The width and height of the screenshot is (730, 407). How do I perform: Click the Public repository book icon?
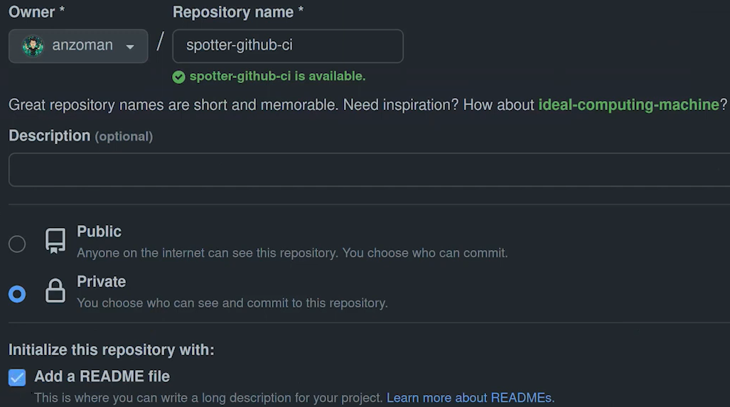55,242
